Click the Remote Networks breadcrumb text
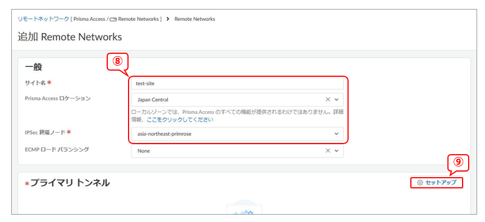Viewport: 485px width, 222px height. 195,19
